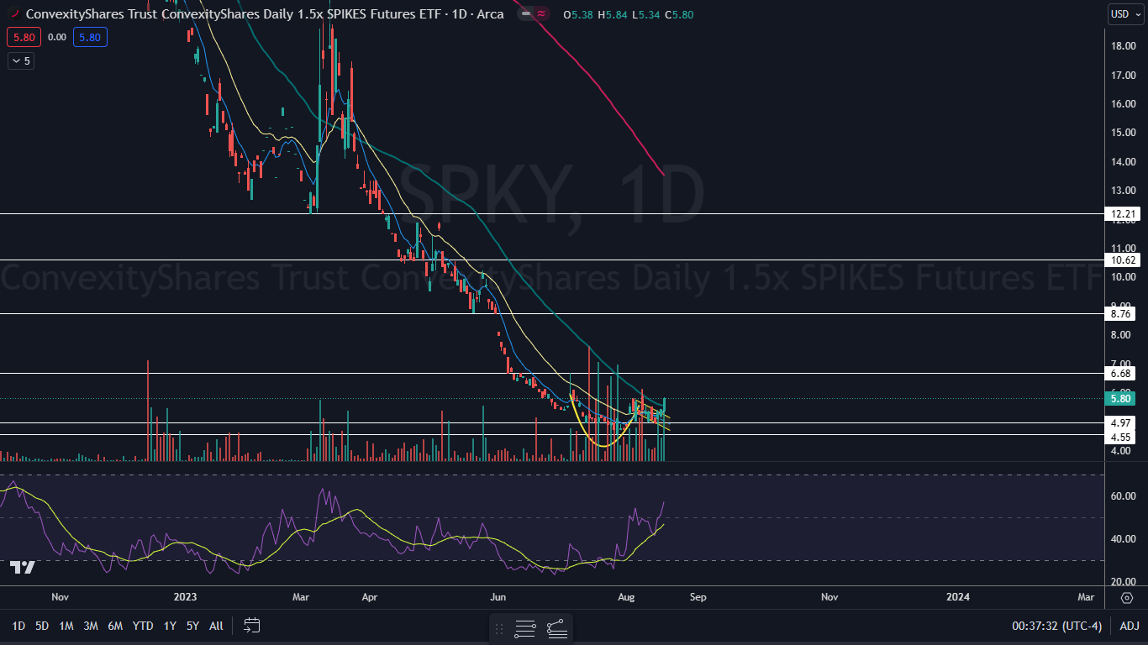1148x645 pixels.
Task: Click the horizontal lines drawing tool icon
Action: [525, 627]
